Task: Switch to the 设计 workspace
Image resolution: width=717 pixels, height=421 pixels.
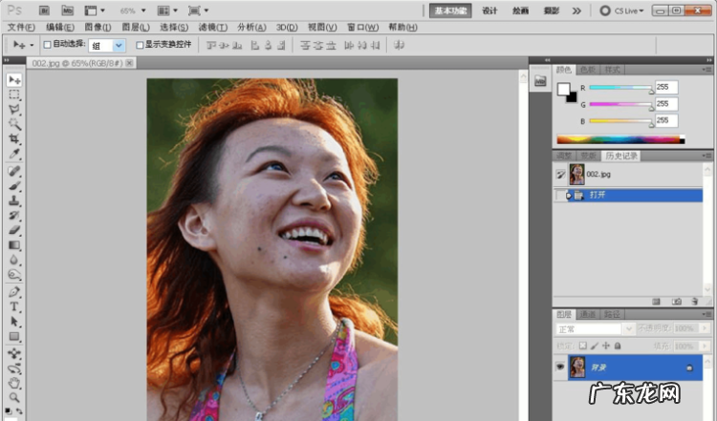Action: pyautogui.click(x=489, y=11)
